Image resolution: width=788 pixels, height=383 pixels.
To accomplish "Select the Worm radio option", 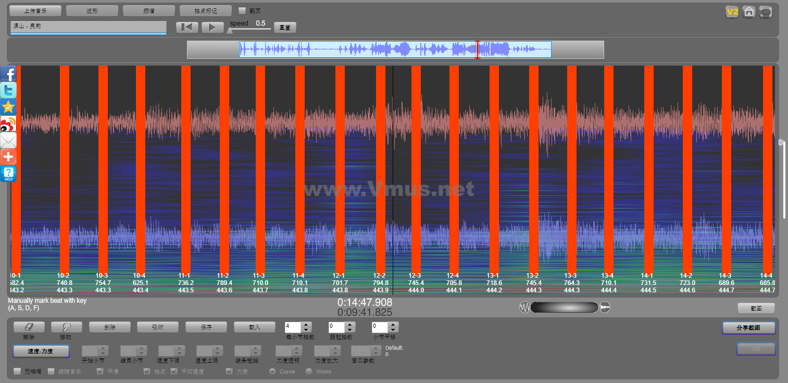I will coord(309,372).
